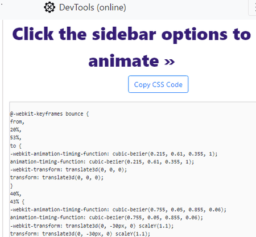Click the '20%,' keyframe line
The height and width of the screenshot is (237, 256).
16,130
